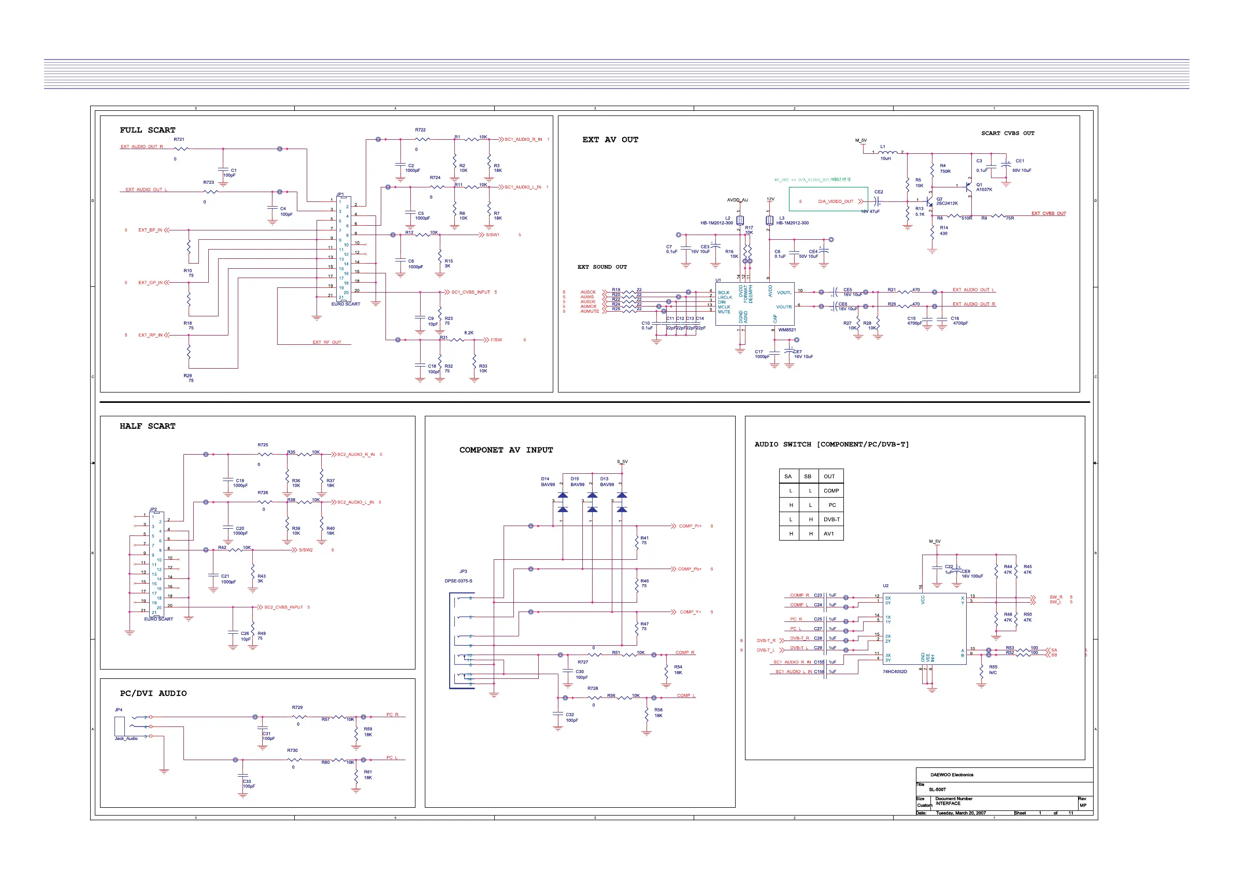Click the D14 BAV99 diode symbol
Screen dimensions: 1234x872
coord(563,502)
